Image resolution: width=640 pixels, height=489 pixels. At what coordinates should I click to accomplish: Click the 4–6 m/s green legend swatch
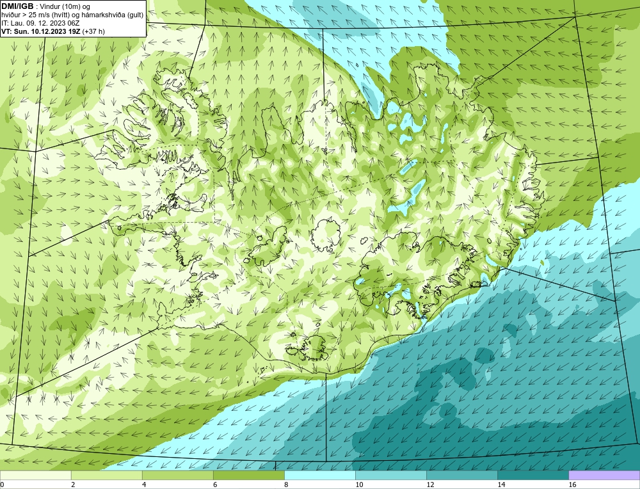point(177,475)
